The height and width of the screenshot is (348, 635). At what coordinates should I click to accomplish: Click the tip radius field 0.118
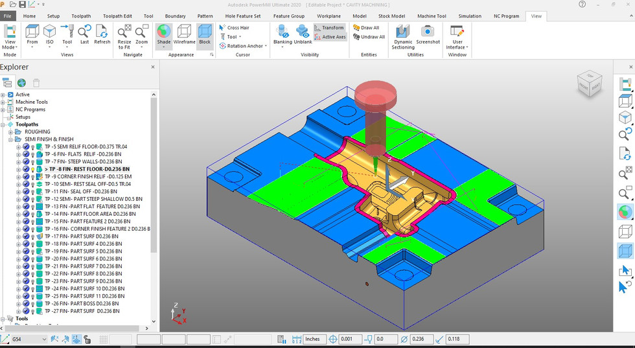click(457, 339)
